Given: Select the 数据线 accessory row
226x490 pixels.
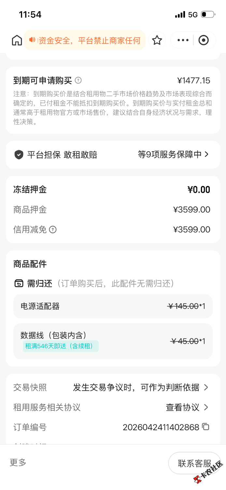Looking at the screenshot, I should pyautogui.click(x=113, y=341).
